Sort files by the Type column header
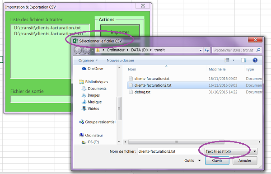This screenshot has width=271, height=174. 250,69
